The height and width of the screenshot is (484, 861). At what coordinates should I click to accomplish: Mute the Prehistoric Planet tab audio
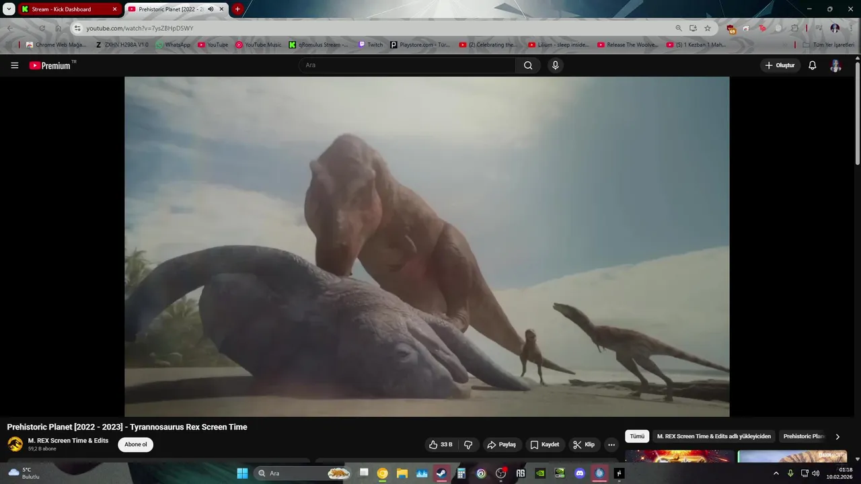pos(211,9)
